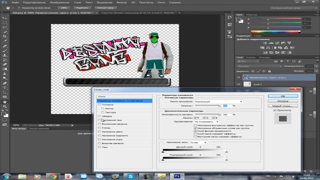This screenshot has width=320, height=180.
Task: Select the Pen tool
Action: [4, 83]
